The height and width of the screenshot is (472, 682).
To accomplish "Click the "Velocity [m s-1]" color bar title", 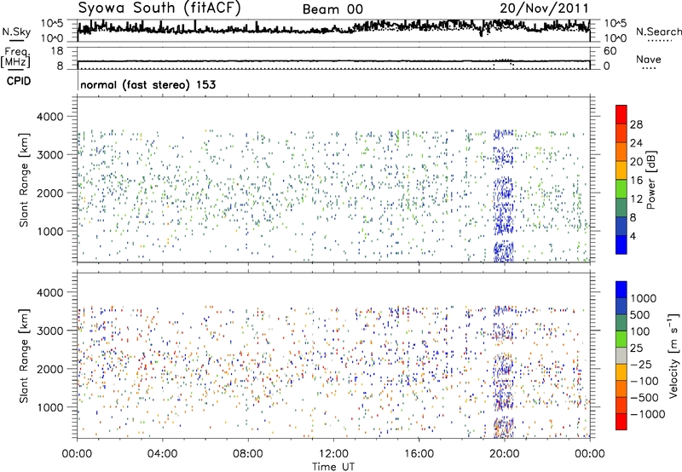I will (x=673, y=355).
